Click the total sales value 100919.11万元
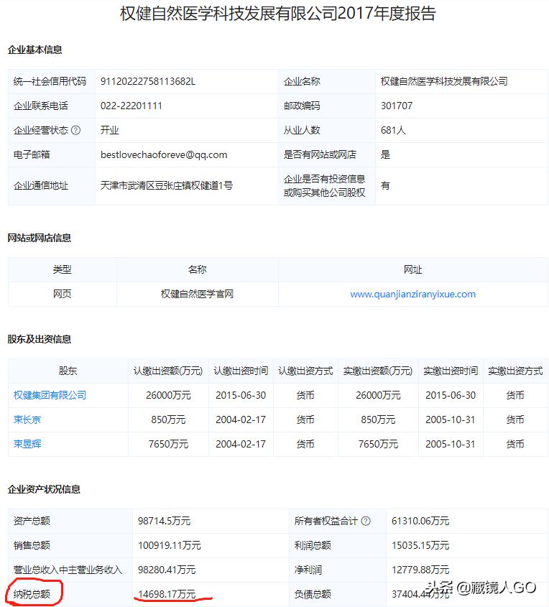 (169, 545)
